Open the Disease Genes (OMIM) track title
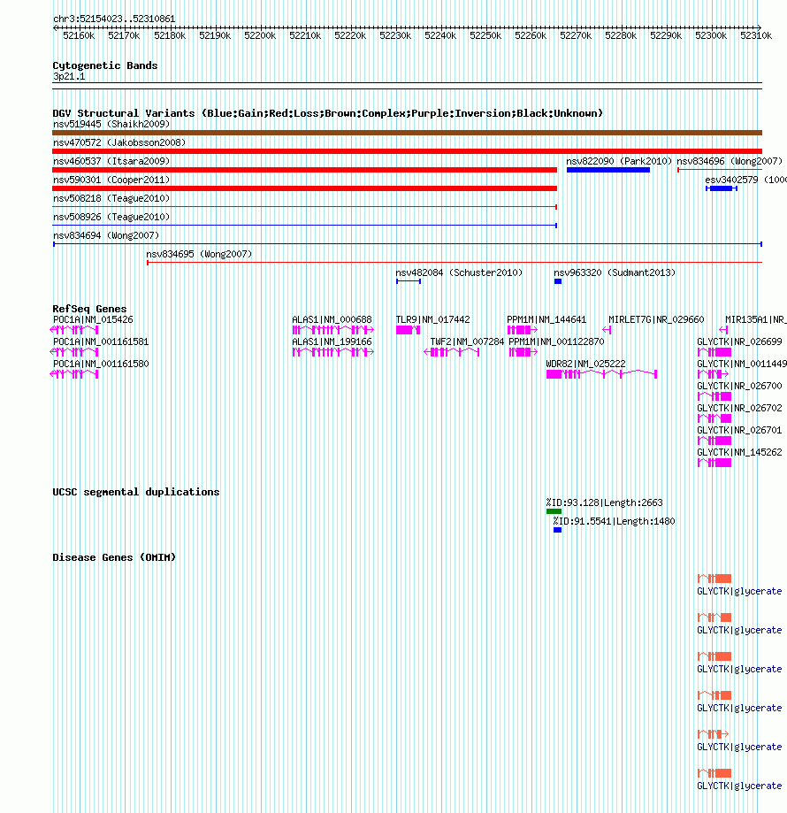 [114, 557]
